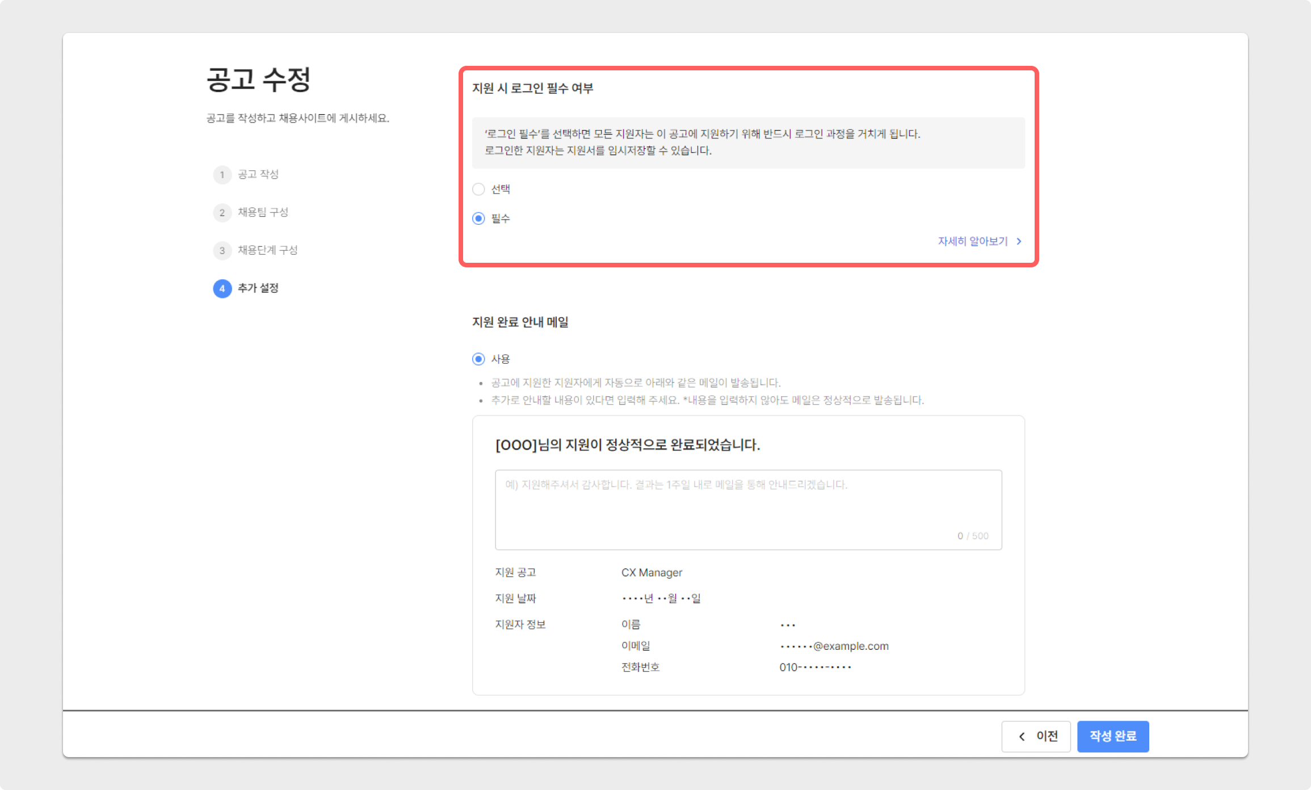Click the 필수 radio label text
The width and height of the screenshot is (1311, 790).
(x=501, y=218)
